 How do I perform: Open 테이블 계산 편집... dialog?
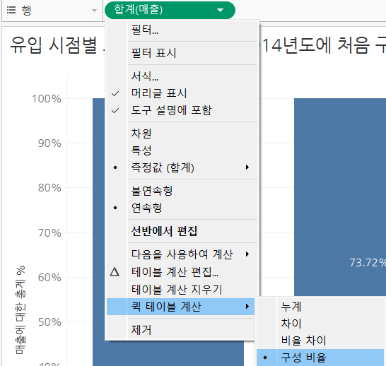tap(181, 272)
